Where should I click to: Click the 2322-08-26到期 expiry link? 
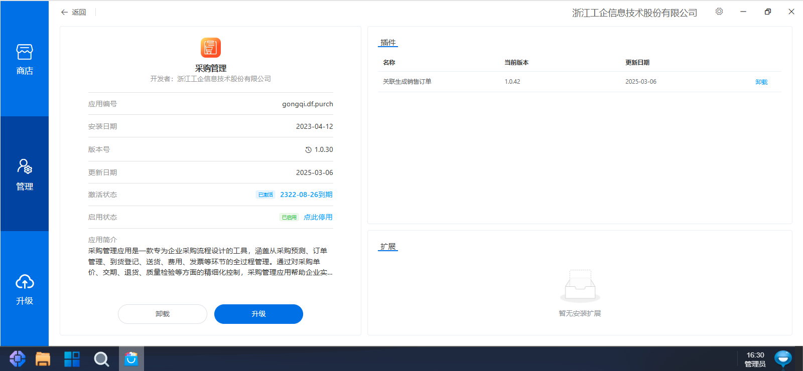coord(306,195)
